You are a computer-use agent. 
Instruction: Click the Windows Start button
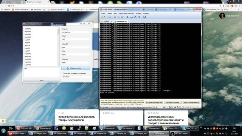(3, 131)
